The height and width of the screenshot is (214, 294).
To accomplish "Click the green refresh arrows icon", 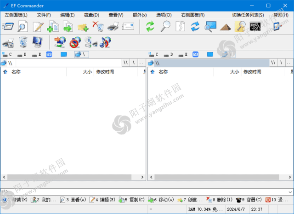I will 150,26.
